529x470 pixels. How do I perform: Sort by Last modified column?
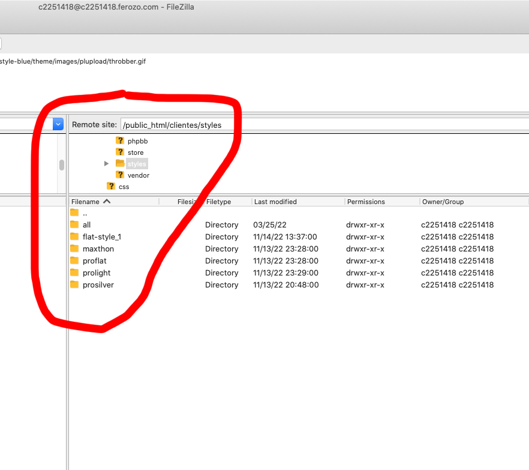[x=275, y=202]
